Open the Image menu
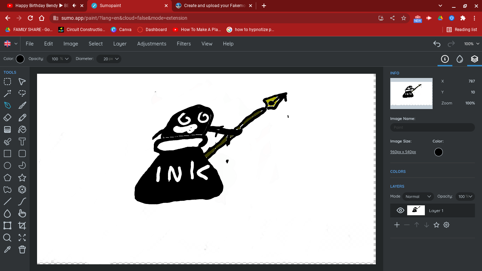 [71, 44]
